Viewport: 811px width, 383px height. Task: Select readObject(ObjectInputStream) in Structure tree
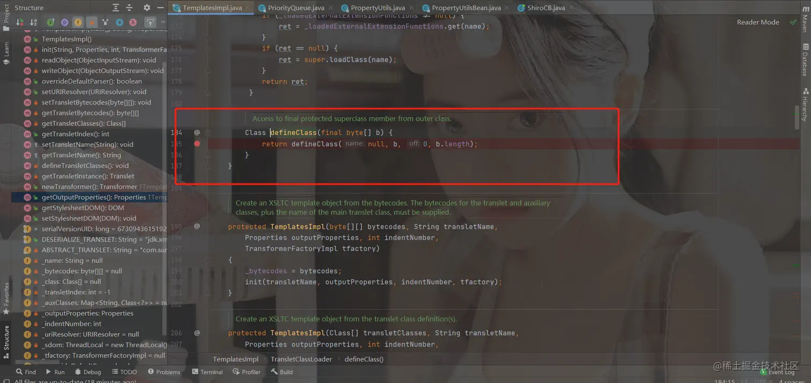(89, 60)
